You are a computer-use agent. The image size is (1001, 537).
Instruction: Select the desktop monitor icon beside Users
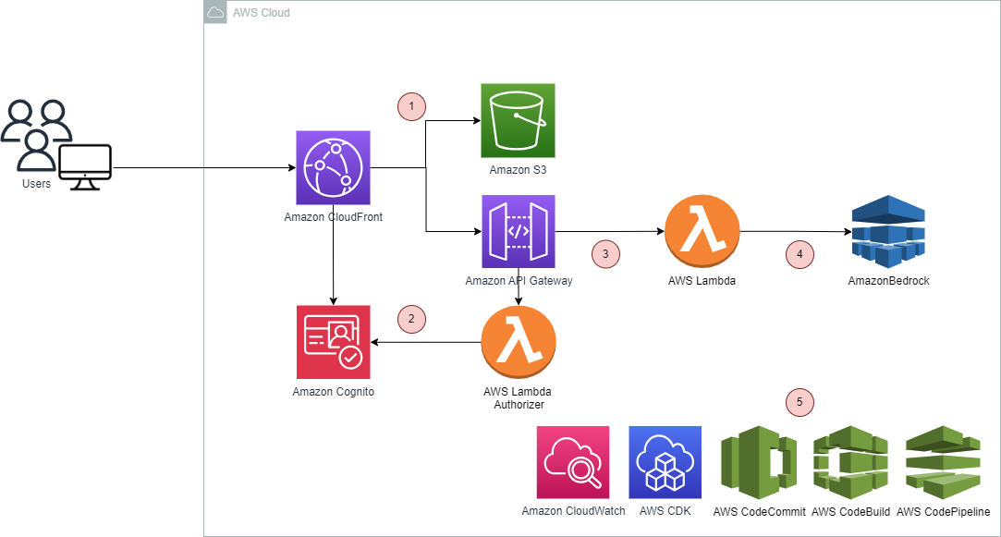click(85, 167)
